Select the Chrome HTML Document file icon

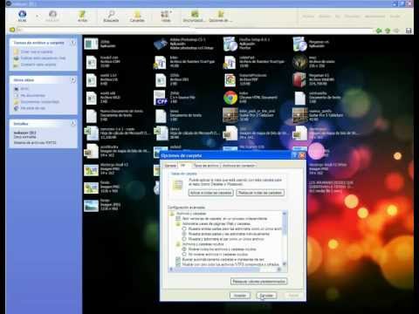tap(230, 98)
